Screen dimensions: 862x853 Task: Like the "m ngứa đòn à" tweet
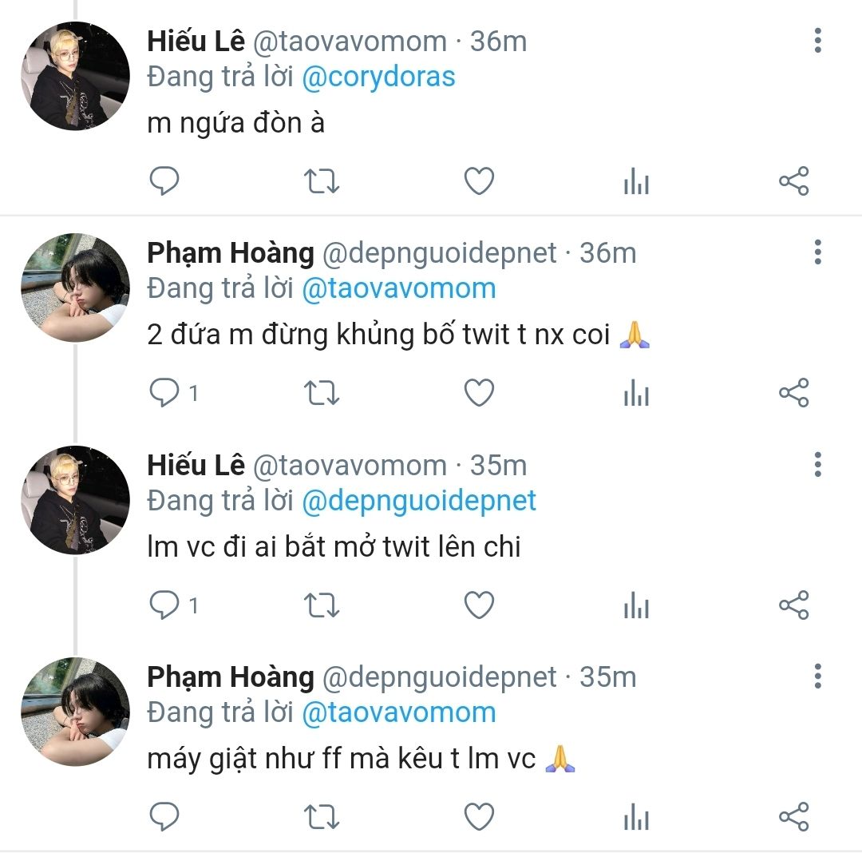point(479,181)
